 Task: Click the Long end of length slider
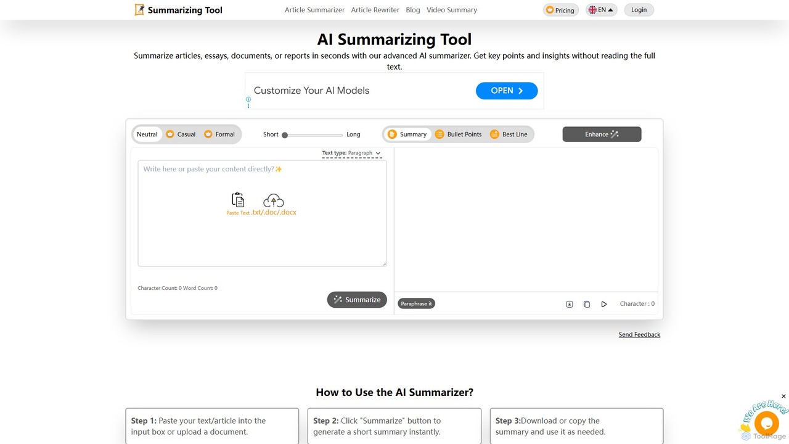coord(353,134)
